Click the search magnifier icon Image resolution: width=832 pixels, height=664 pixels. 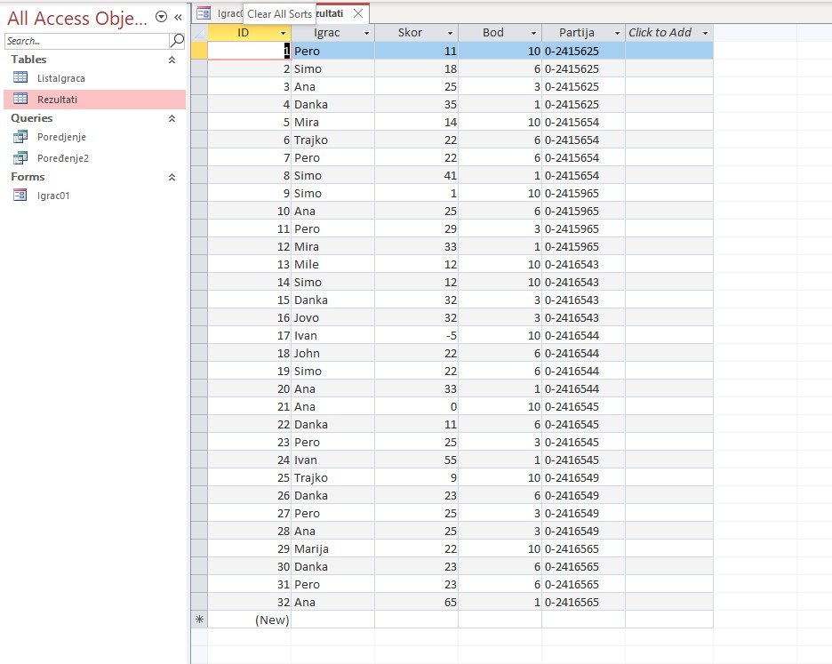click(x=177, y=40)
